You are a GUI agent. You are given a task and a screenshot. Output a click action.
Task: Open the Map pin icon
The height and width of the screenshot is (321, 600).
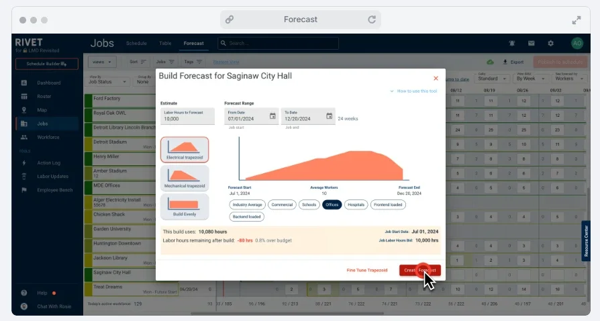[24, 110]
